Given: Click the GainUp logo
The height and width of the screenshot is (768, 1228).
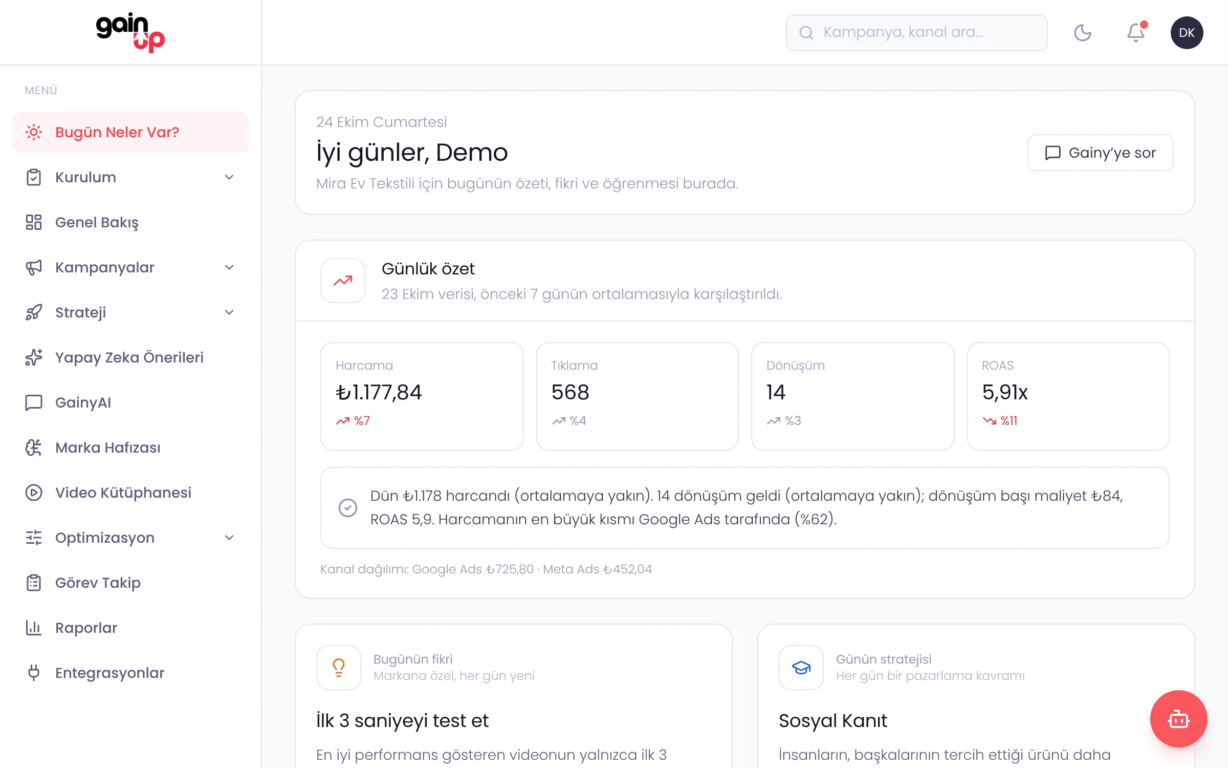Looking at the screenshot, I should [x=130, y=33].
